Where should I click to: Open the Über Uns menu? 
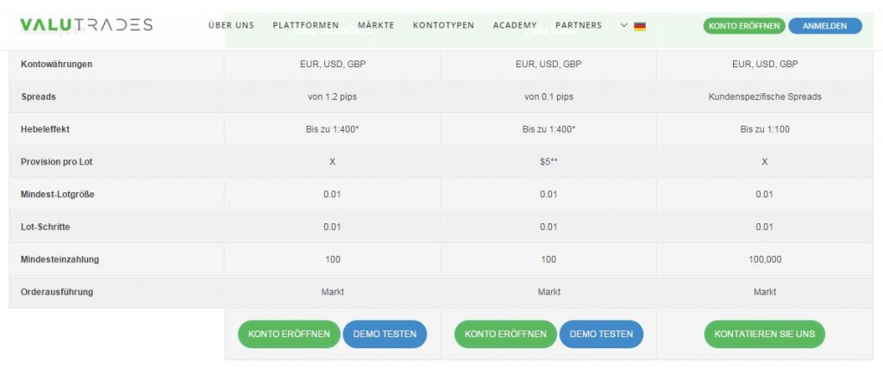pos(231,25)
